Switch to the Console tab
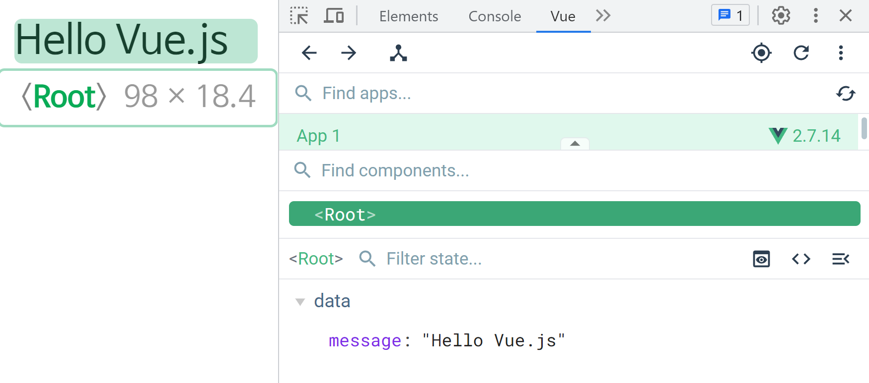Viewport: 869px width, 383px height. [495, 16]
